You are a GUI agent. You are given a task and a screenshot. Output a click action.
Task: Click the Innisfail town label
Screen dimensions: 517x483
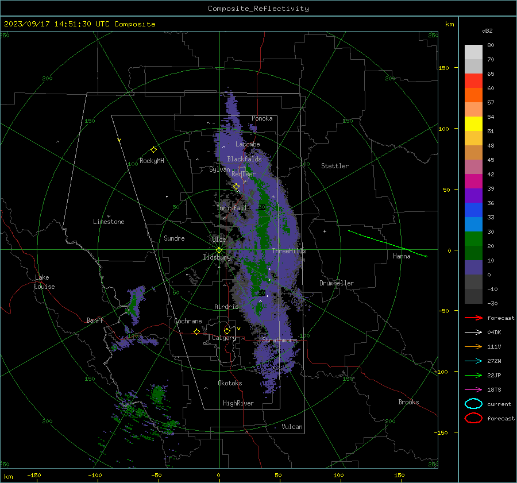point(232,208)
